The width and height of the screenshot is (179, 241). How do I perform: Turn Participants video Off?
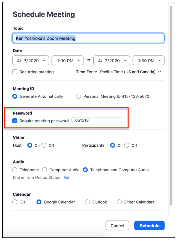coord(127,145)
